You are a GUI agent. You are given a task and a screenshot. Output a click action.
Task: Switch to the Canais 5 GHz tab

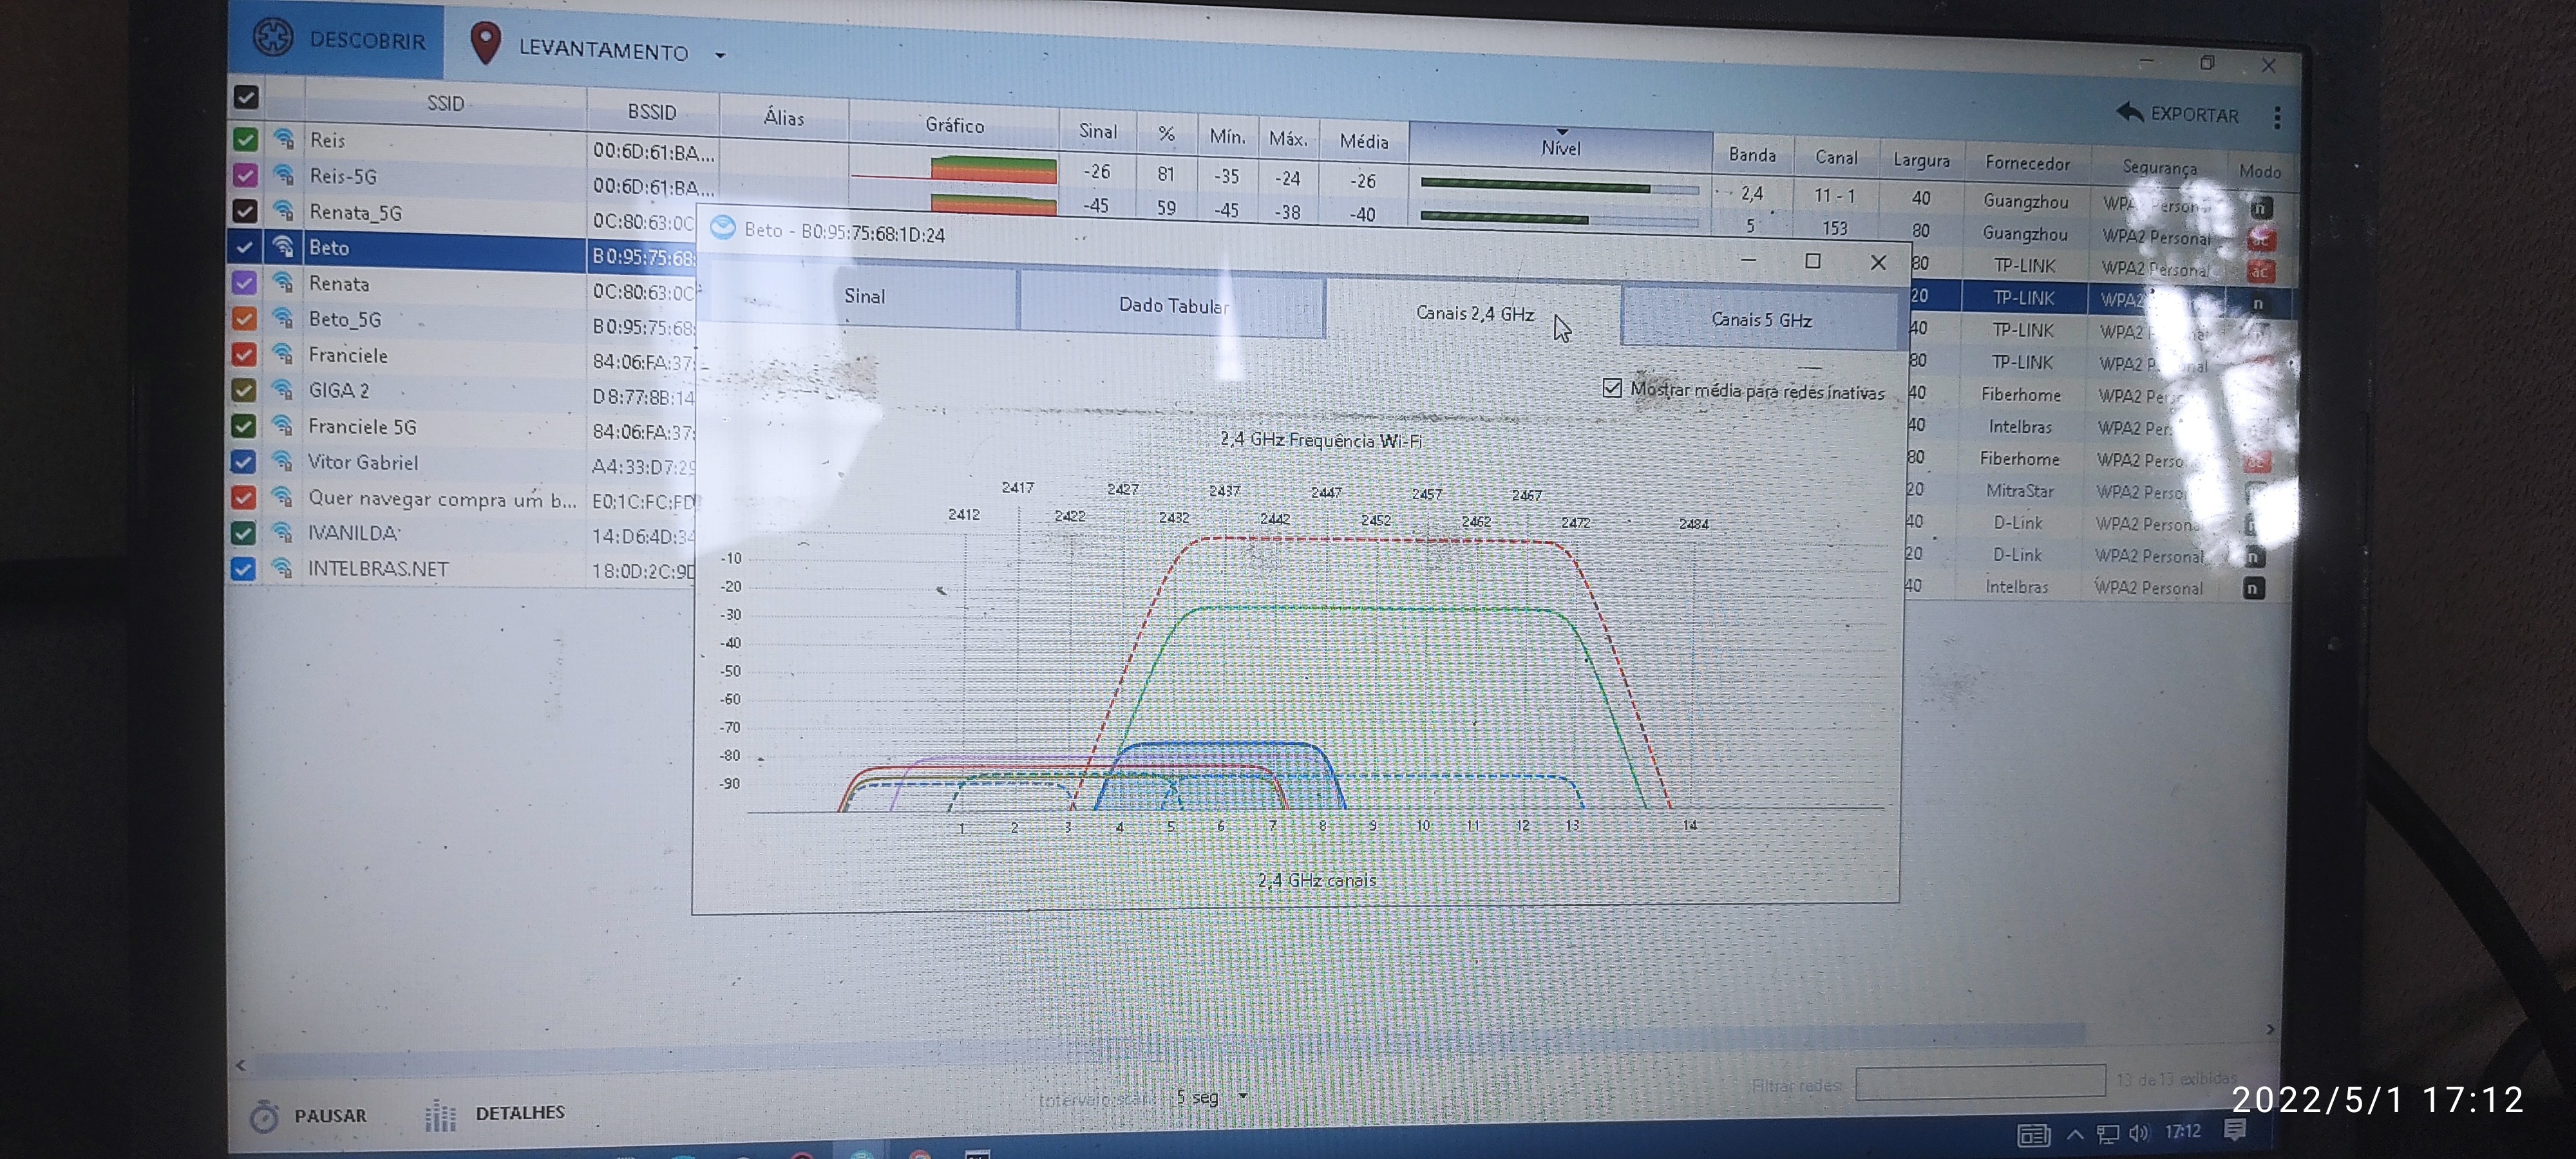pyautogui.click(x=1760, y=320)
